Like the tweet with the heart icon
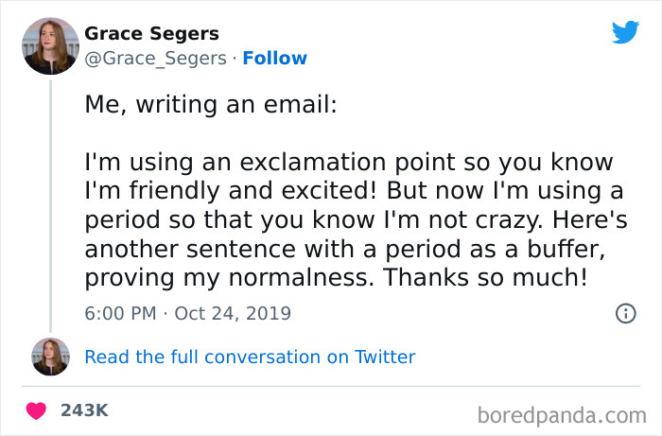Viewport: 662px width, 436px height. pos(37,410)
